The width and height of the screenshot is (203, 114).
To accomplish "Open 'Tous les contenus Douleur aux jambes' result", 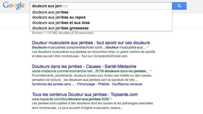I will point(85,95).
